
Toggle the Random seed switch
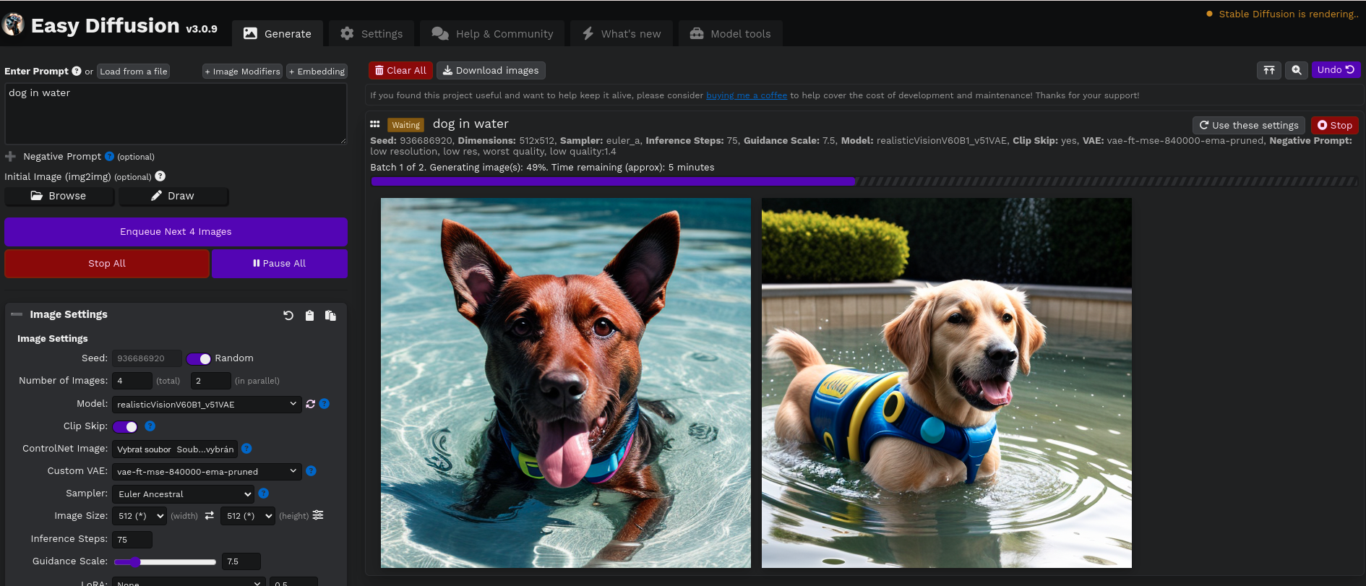[x=199, y=358]
